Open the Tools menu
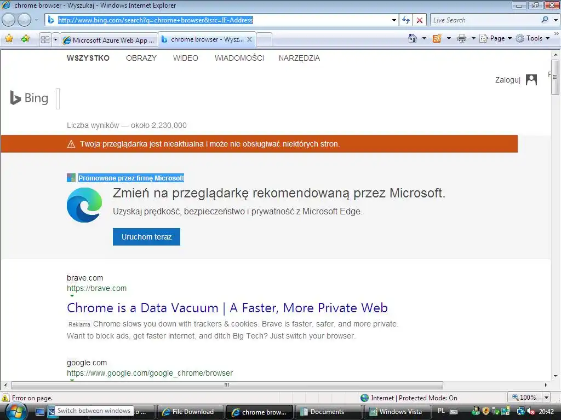561x420 pixels. tap(533, 38)
